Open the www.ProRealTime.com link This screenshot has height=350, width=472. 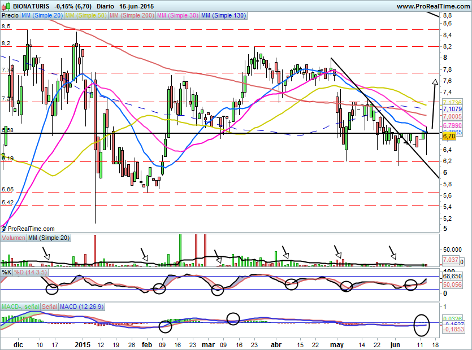tap(433, 6)
